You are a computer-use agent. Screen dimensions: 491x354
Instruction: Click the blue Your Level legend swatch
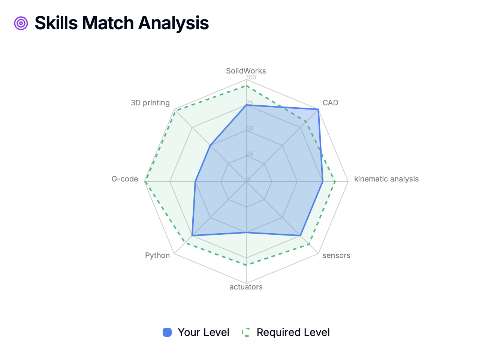[x=167, y=332]
